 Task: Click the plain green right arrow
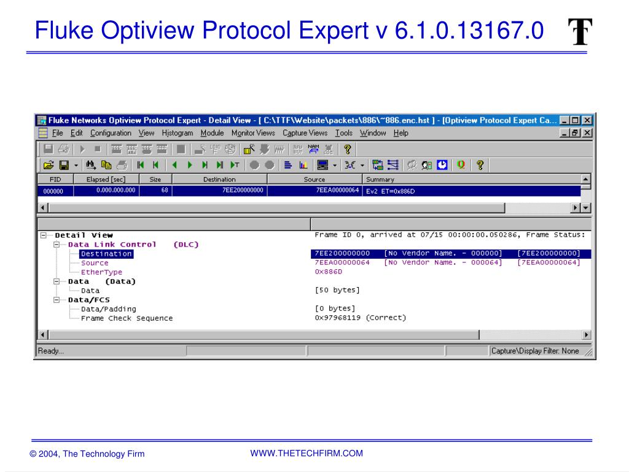[x=190, y=165]
